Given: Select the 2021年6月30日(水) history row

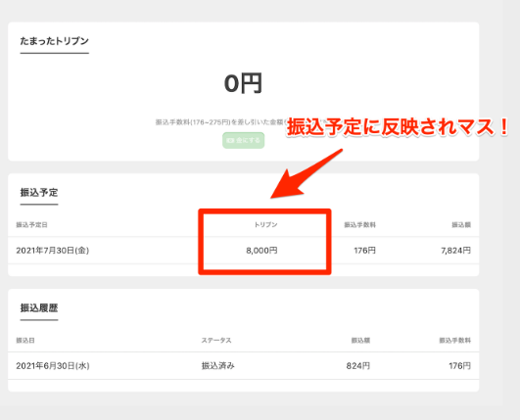Looking at the screenshot, I should (244, 366).
